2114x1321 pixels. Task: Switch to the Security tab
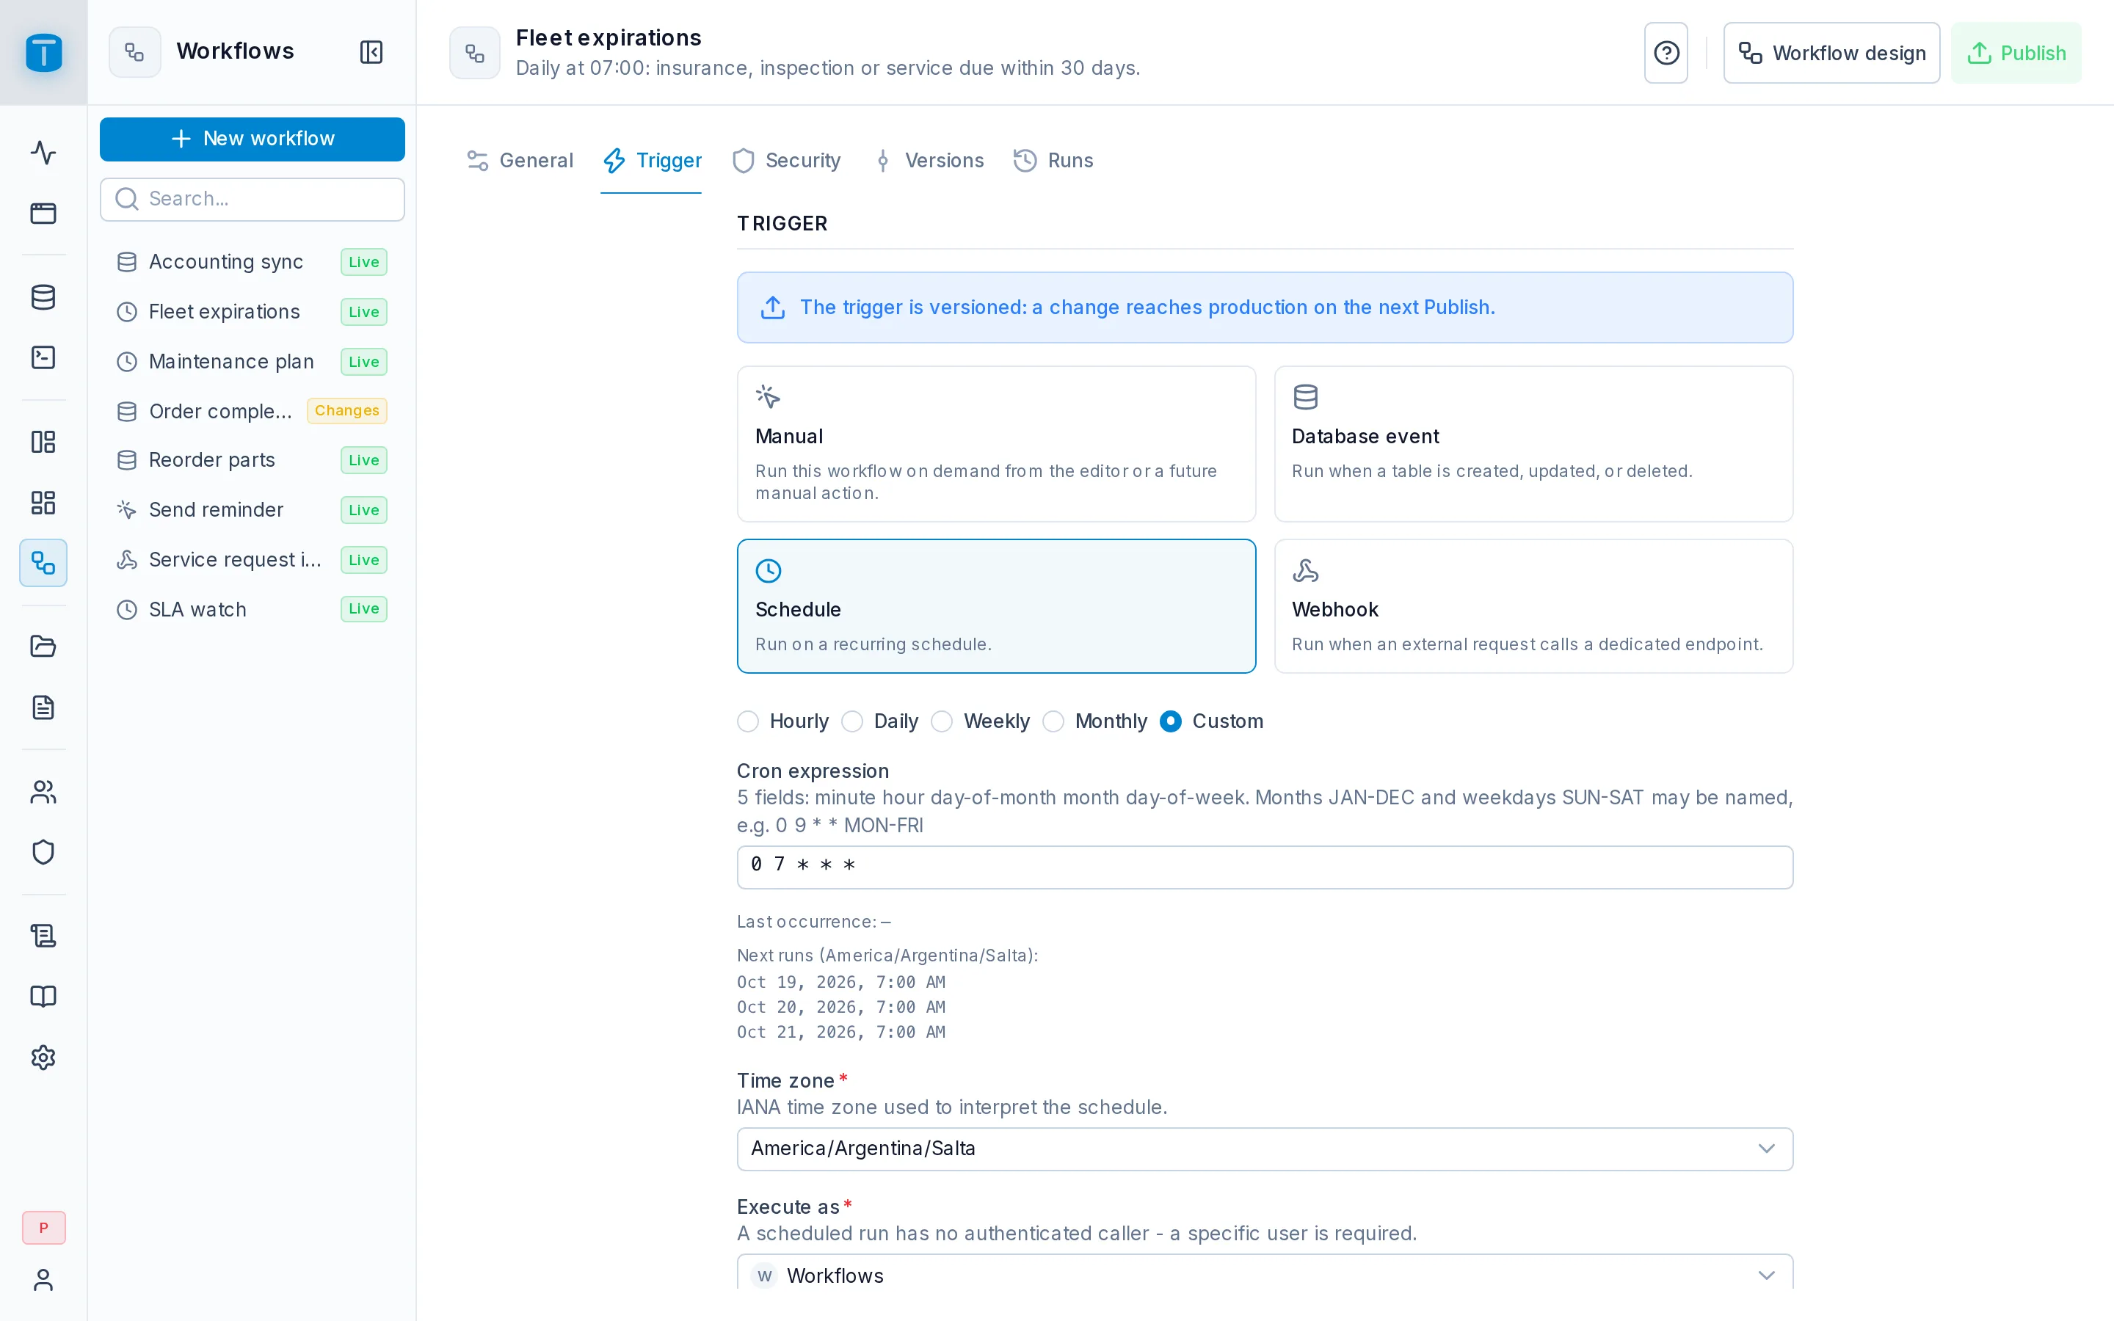coord(786,161)
